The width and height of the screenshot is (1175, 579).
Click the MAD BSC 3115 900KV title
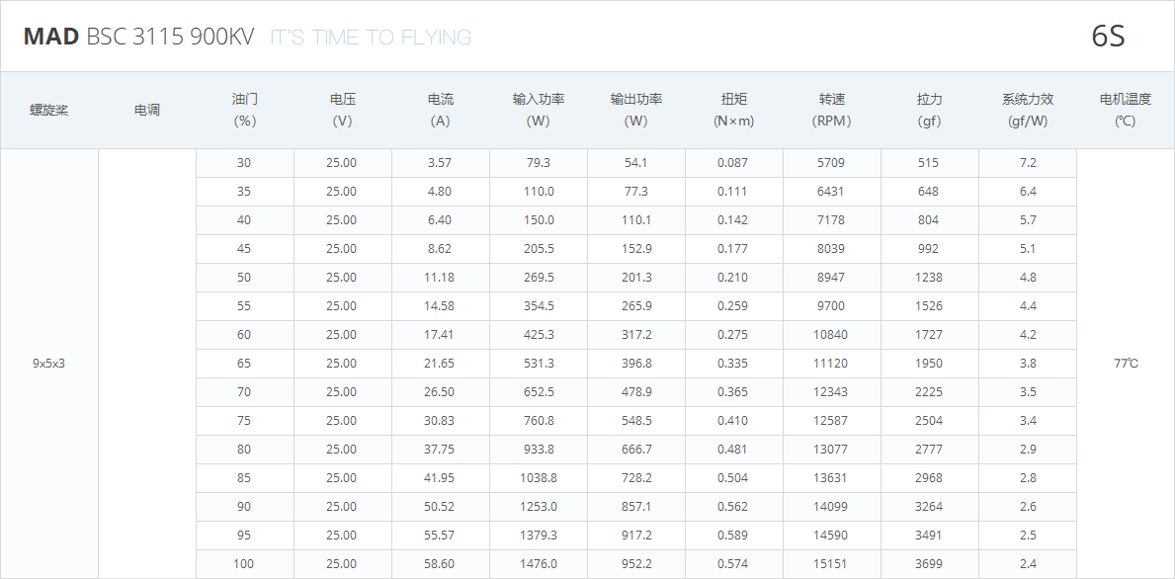[138, 37]
